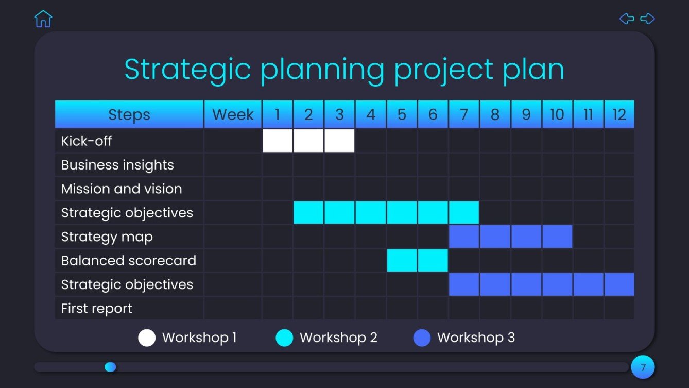The width and height of the screenshot is (689, 388).
Task: Click the Steps column header
Action: click(129, 114)
